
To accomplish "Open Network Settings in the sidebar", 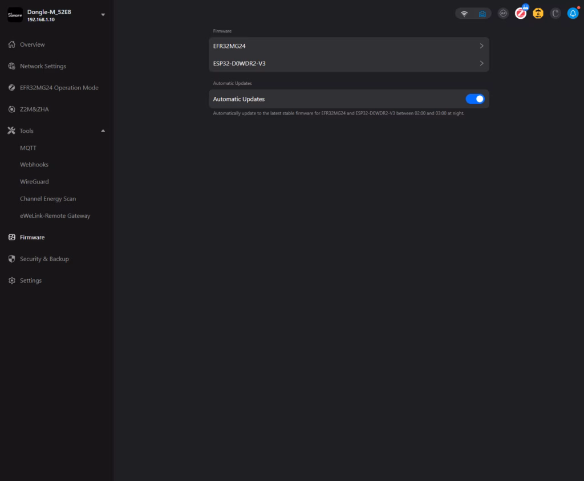I will pyautogui.click(x=43, y=66).
